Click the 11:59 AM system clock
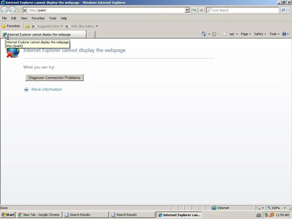This screenshot has height=219, width=292. pos(283,215)
